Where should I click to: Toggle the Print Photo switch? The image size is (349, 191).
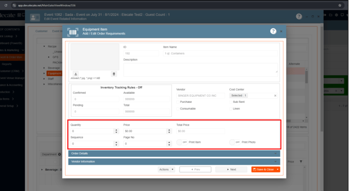235,142
